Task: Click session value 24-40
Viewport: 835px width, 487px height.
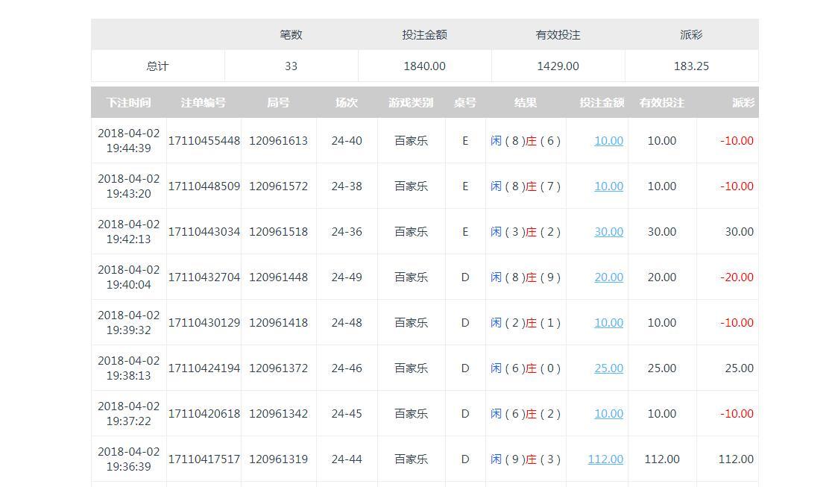Action: point(347,141)
